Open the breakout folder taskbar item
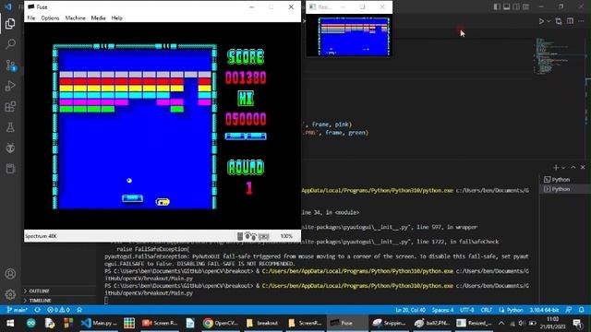591x332 pixels. coord(262,323)
